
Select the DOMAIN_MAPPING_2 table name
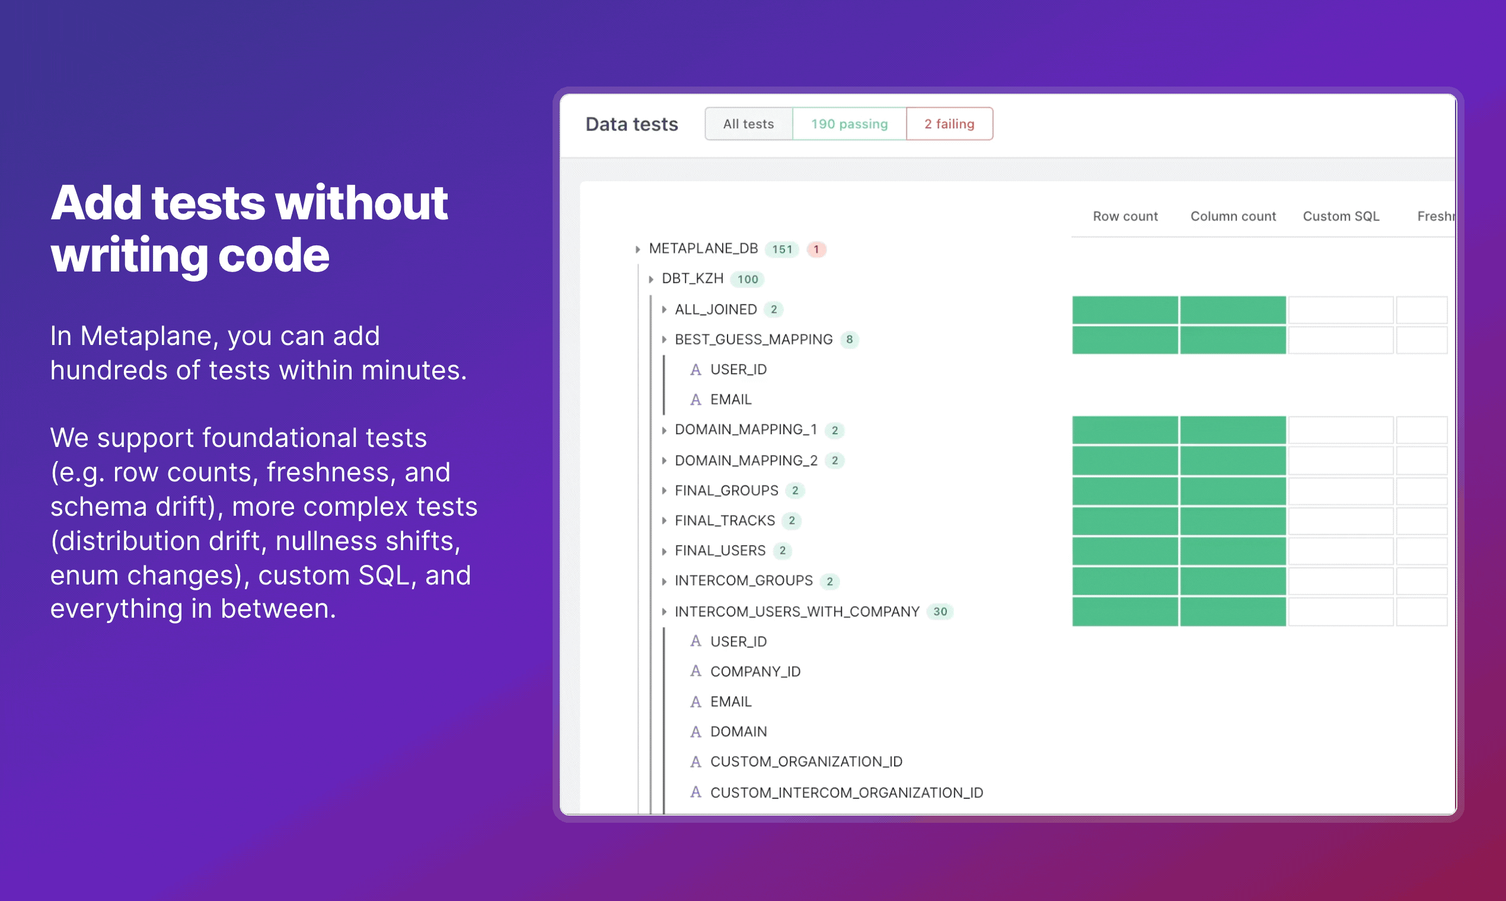[746, 460]
